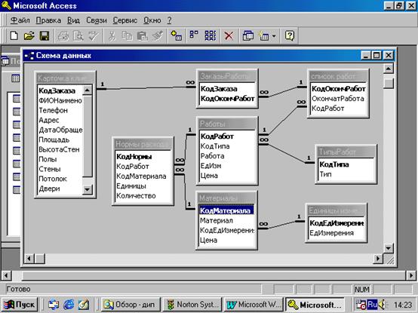Select КодТипа field in ТипыРабот table
This screenshot has width=418, height=313.
click(x=334, y=164)
